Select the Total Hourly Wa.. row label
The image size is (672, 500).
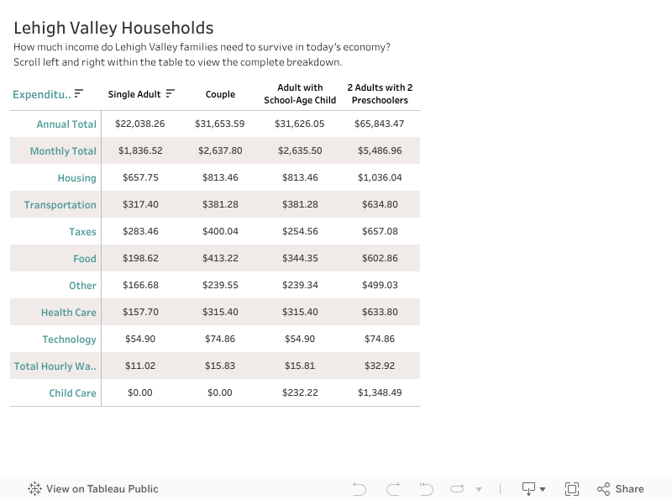(x=55, y=366)
